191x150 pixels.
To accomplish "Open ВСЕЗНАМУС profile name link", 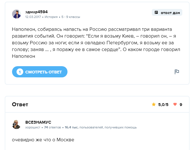I will pyautogui.click(x=38, y=122).
